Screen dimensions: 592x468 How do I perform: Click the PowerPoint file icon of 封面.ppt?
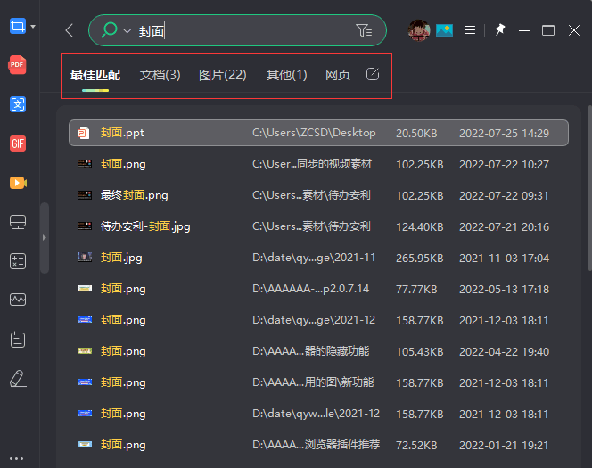point(84,133)
